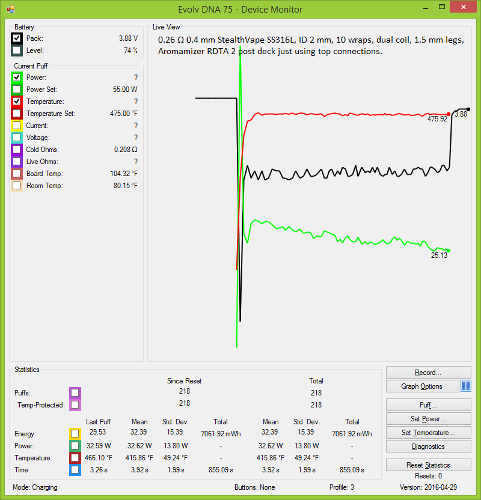Uncheck the Pack voltage checkbox
Image resolution: width=481 pixels, height=500 pixels.
coord(17,38)
